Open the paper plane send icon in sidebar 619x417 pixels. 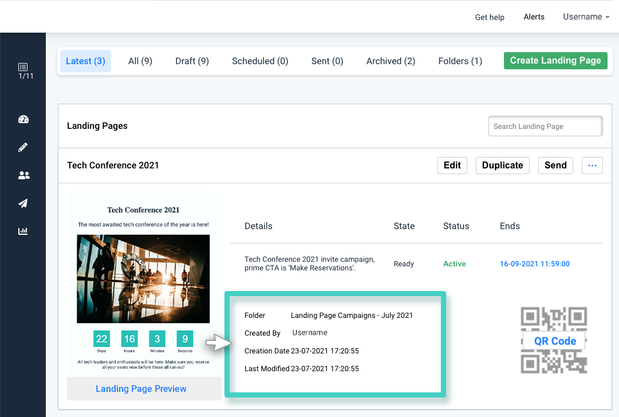point(23,203)
